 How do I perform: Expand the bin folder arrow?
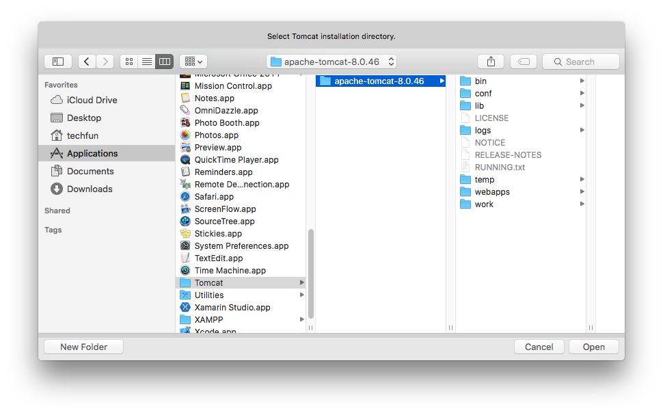click(582, 81)
